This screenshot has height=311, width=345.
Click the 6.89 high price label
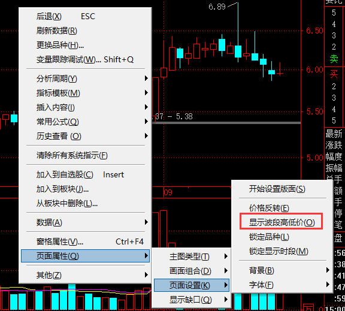coord(217,7)
